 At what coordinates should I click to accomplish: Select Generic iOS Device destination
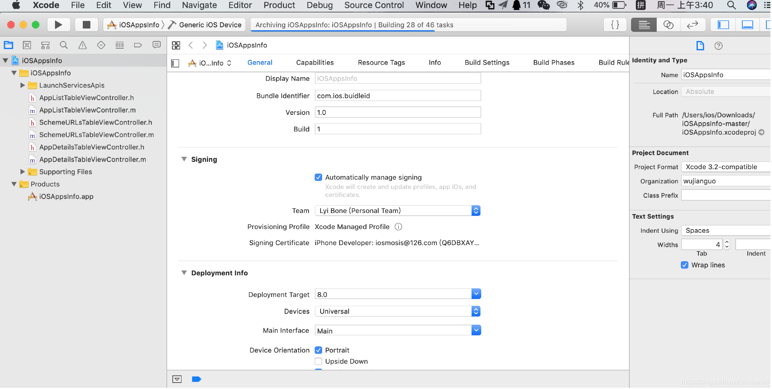coord(206,25)
